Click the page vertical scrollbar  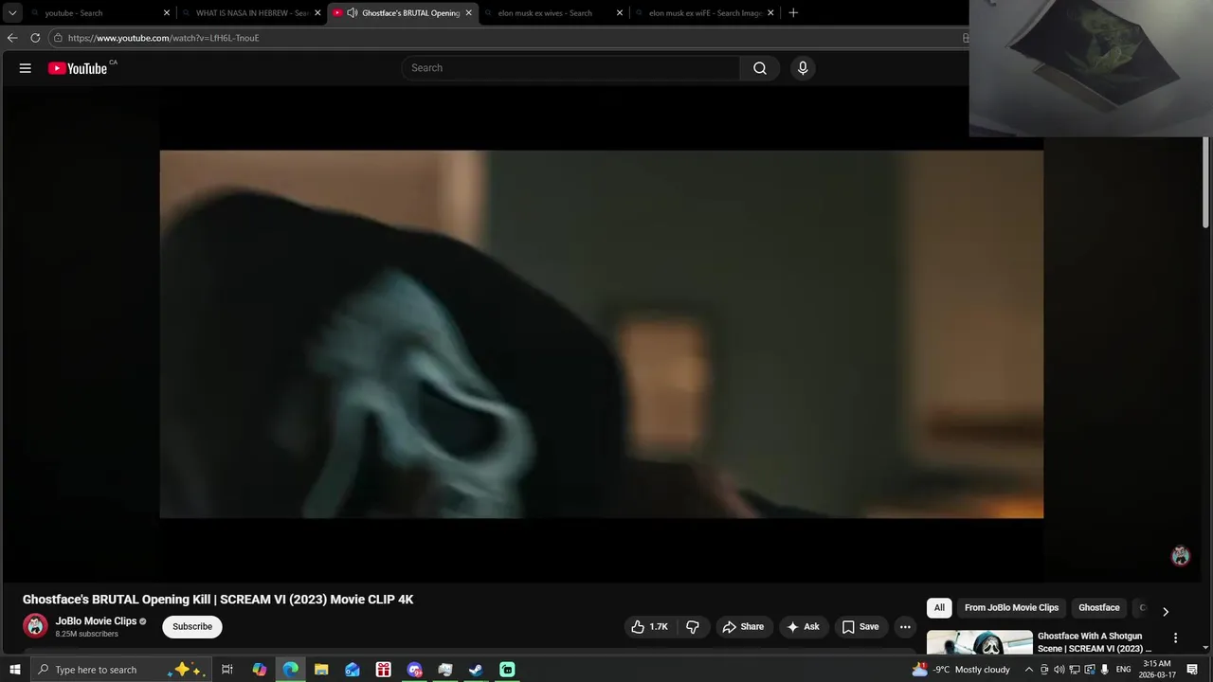click(1205, 182)
